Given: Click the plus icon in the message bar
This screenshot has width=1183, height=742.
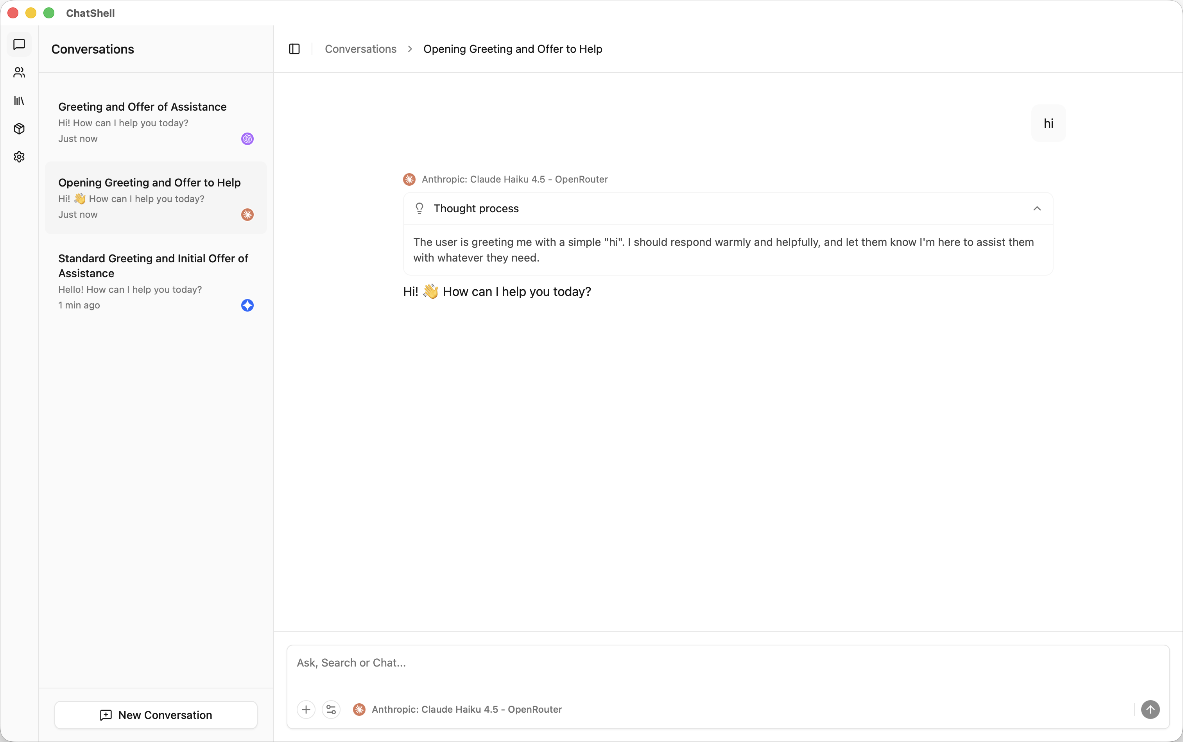Looking at the screenshot, I should [x=306, y=709].
